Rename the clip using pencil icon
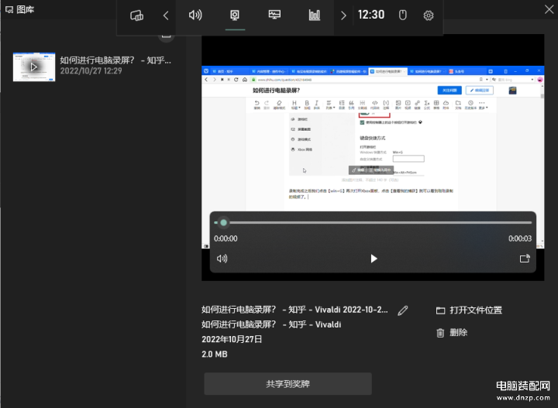Viewport: 558px width, 408px height. tap(403, 310)
